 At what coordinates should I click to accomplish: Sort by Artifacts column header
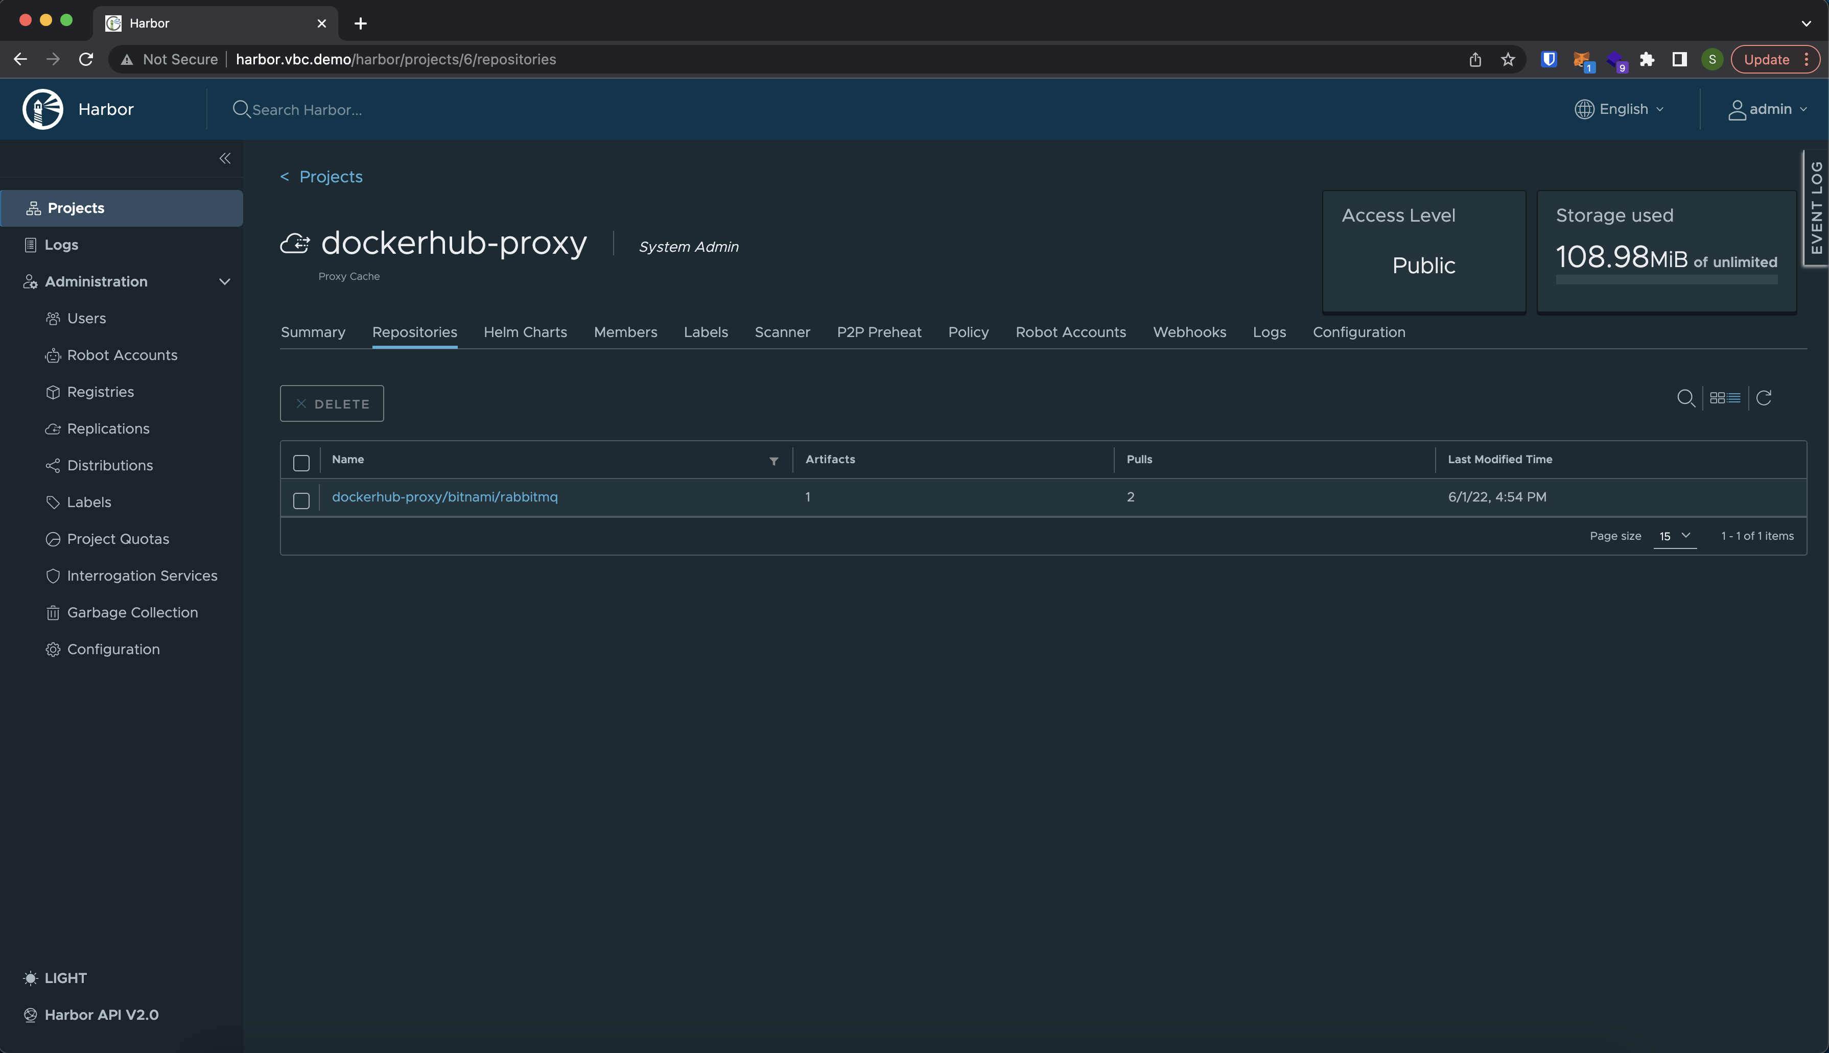(x=830, y=459)
